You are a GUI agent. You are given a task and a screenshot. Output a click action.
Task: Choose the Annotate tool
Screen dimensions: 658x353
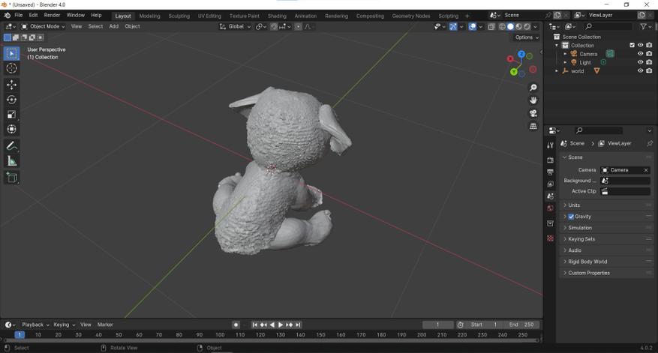point(11,146)
